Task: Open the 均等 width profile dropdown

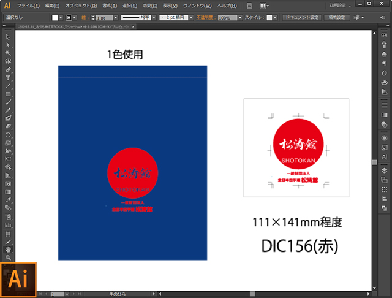Action: 154,18
